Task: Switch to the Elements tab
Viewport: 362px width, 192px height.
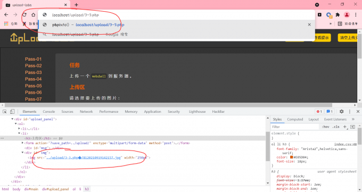Action: click(x=29, y=112)
